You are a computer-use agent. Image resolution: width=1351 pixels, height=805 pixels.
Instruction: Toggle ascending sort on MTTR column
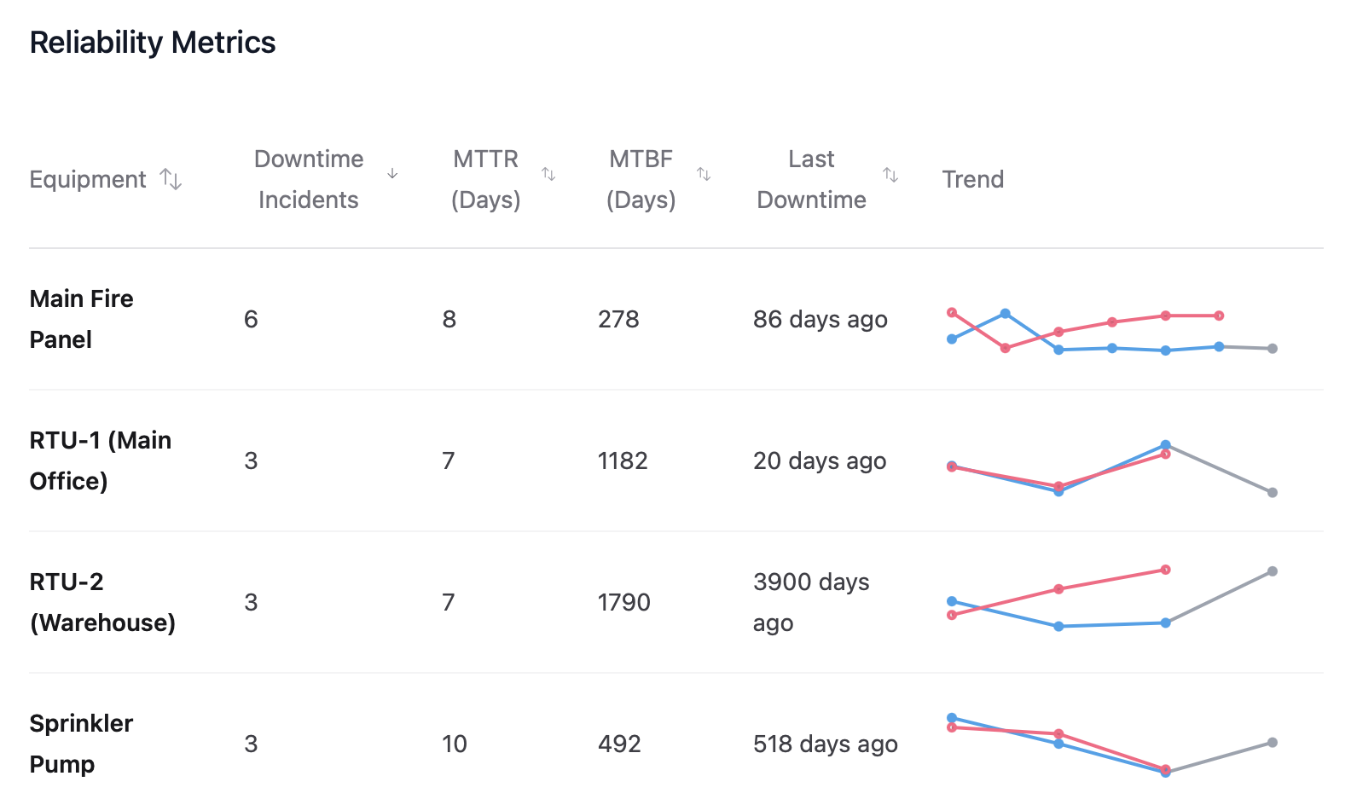click(x=550, y=173)
